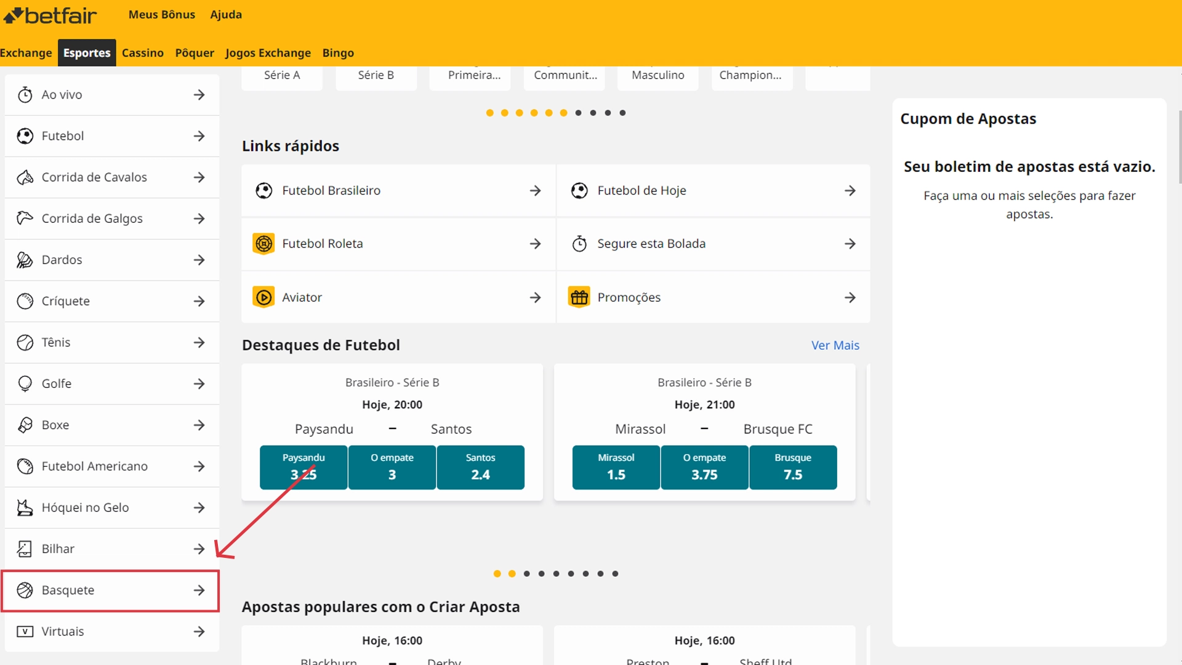The image size is (1182, 665).
Task: Click Ver Mais link for football highlights
Action: (835, 345)
